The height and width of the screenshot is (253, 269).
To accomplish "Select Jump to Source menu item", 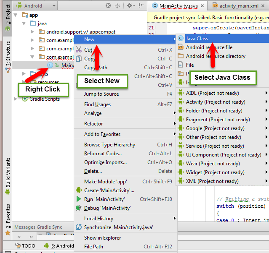I will coord(125,94).
